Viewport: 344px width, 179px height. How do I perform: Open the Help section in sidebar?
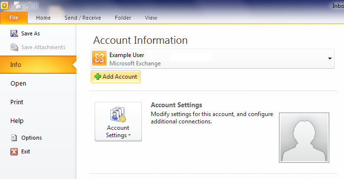[x=17, y=120]
